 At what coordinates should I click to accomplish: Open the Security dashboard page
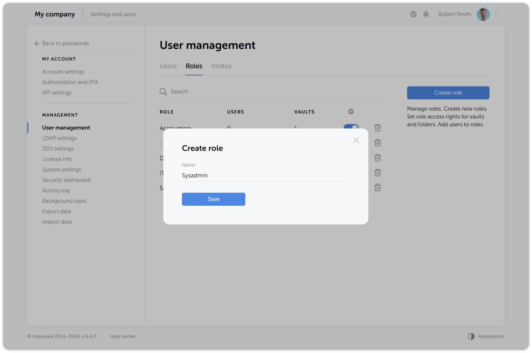66,180
